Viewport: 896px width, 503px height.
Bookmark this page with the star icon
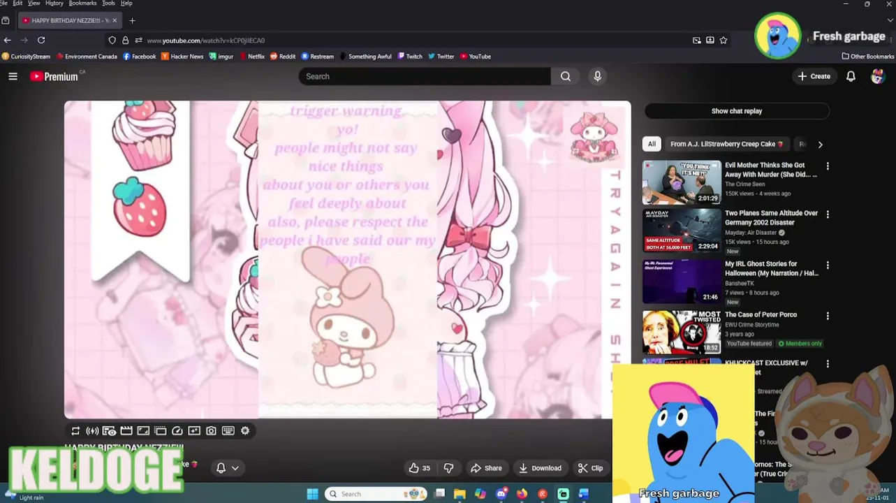coord(724,41)
